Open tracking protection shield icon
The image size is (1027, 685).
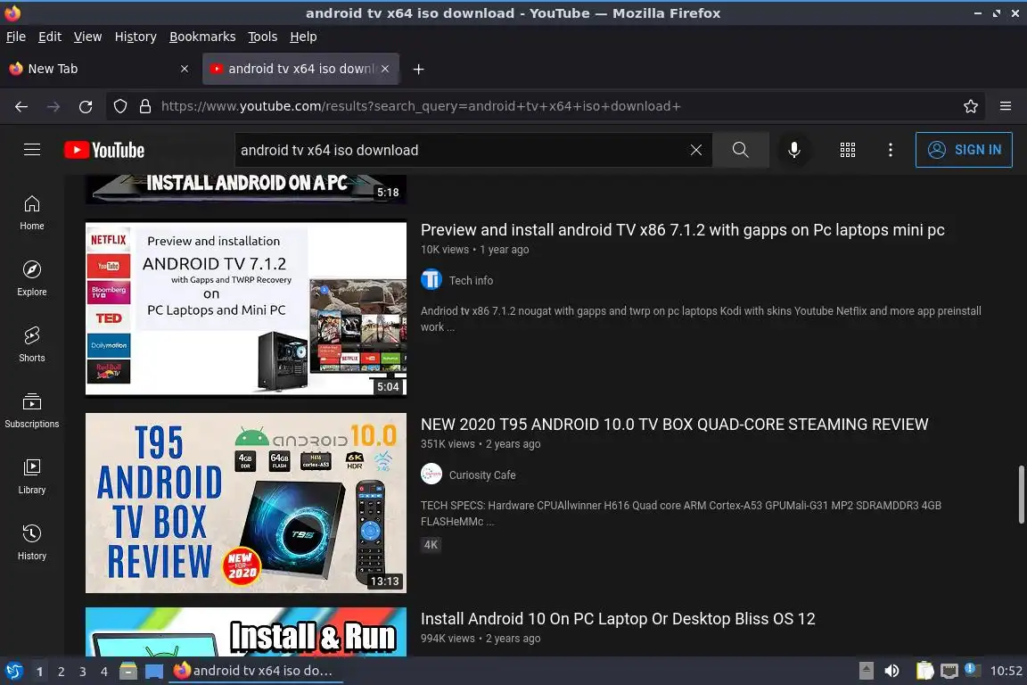(x=120, y=106)
